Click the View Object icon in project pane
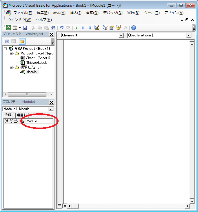This screenshot has width=198, height=212. point(13,41)
